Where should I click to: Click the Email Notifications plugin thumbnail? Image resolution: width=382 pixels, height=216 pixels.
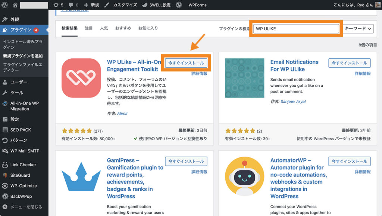(x=244, y=78)
